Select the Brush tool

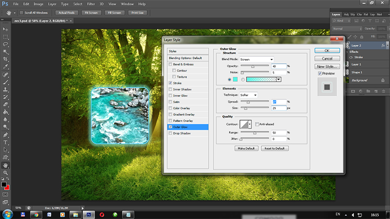(x=5, y=82)
